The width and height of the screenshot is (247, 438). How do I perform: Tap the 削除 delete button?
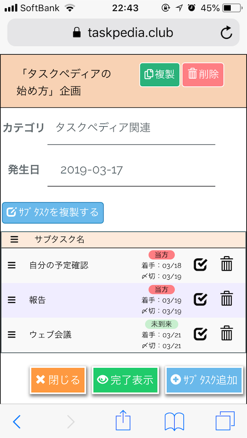(x=203, y=75)
